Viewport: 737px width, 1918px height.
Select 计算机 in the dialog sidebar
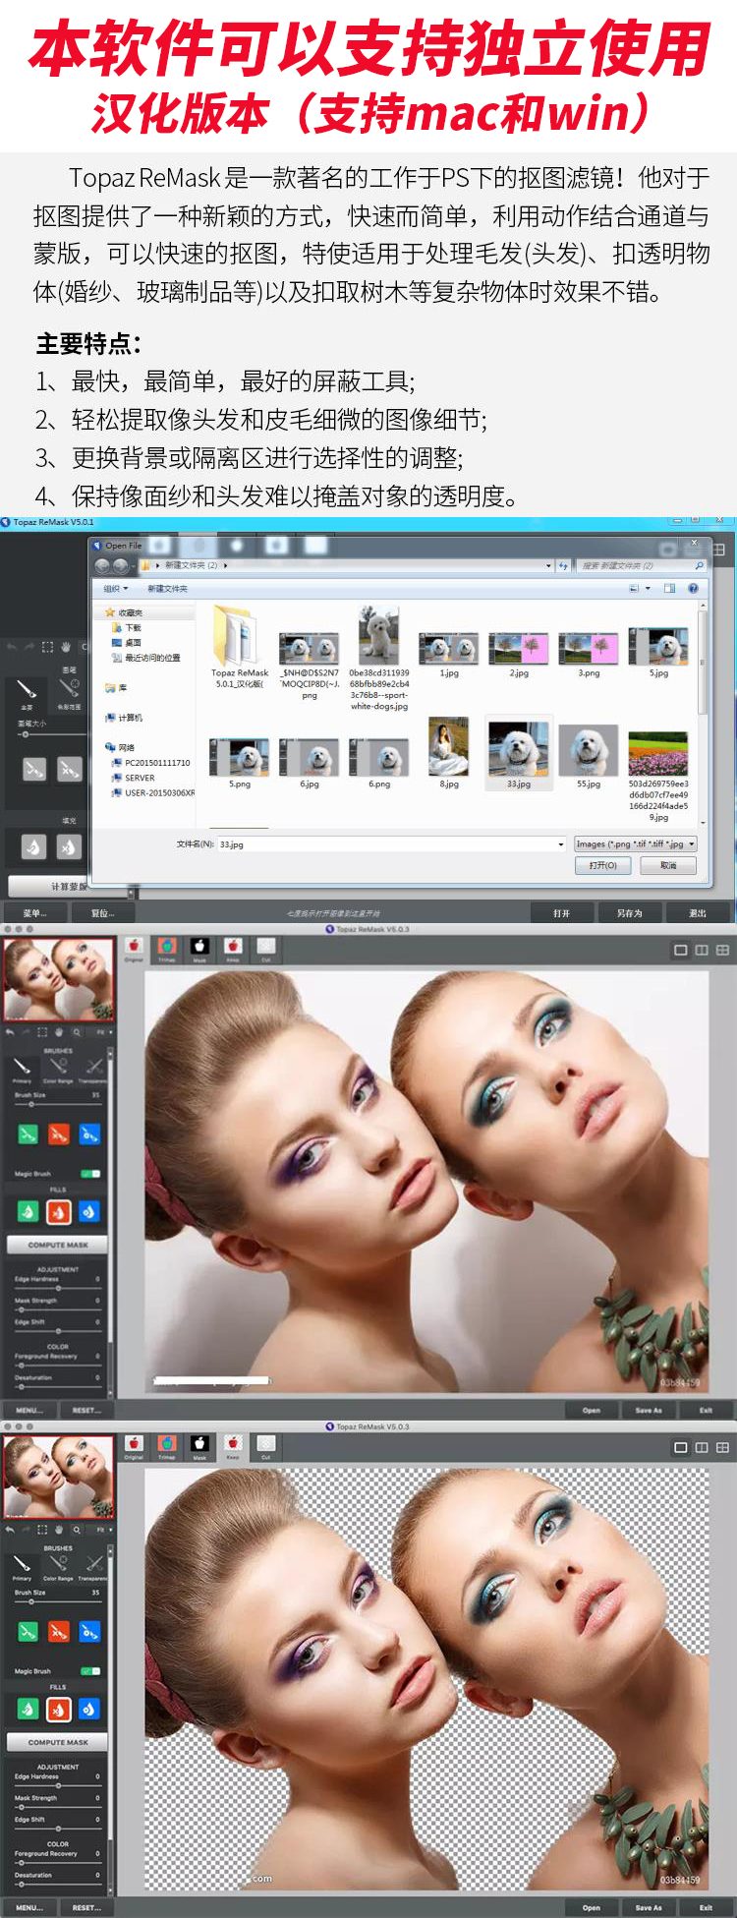[x=124, y=718]
